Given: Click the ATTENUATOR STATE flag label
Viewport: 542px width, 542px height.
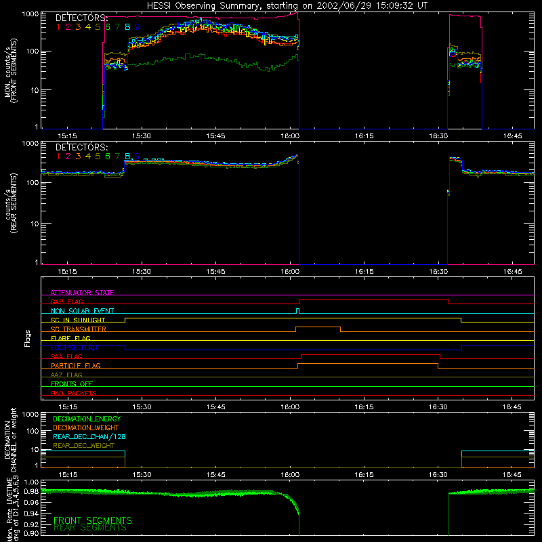Looking at the screenshot, I should [82, 293].
